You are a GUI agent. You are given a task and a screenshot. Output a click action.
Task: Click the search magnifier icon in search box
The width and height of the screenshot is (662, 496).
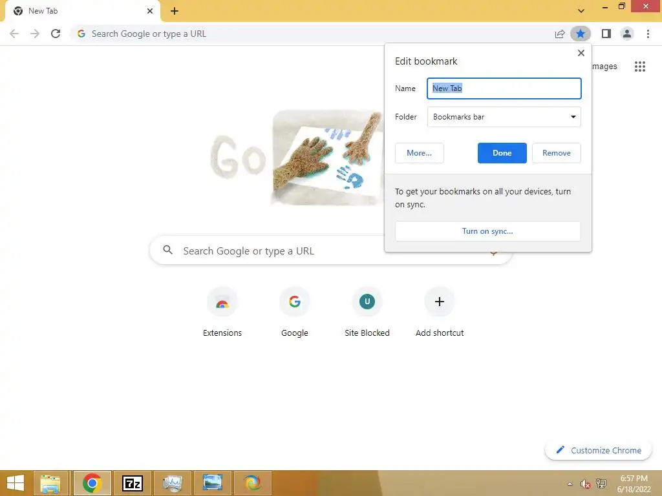tap(167, 250)
